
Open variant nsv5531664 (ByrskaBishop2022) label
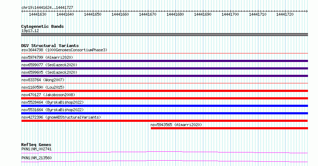(53, 110)
